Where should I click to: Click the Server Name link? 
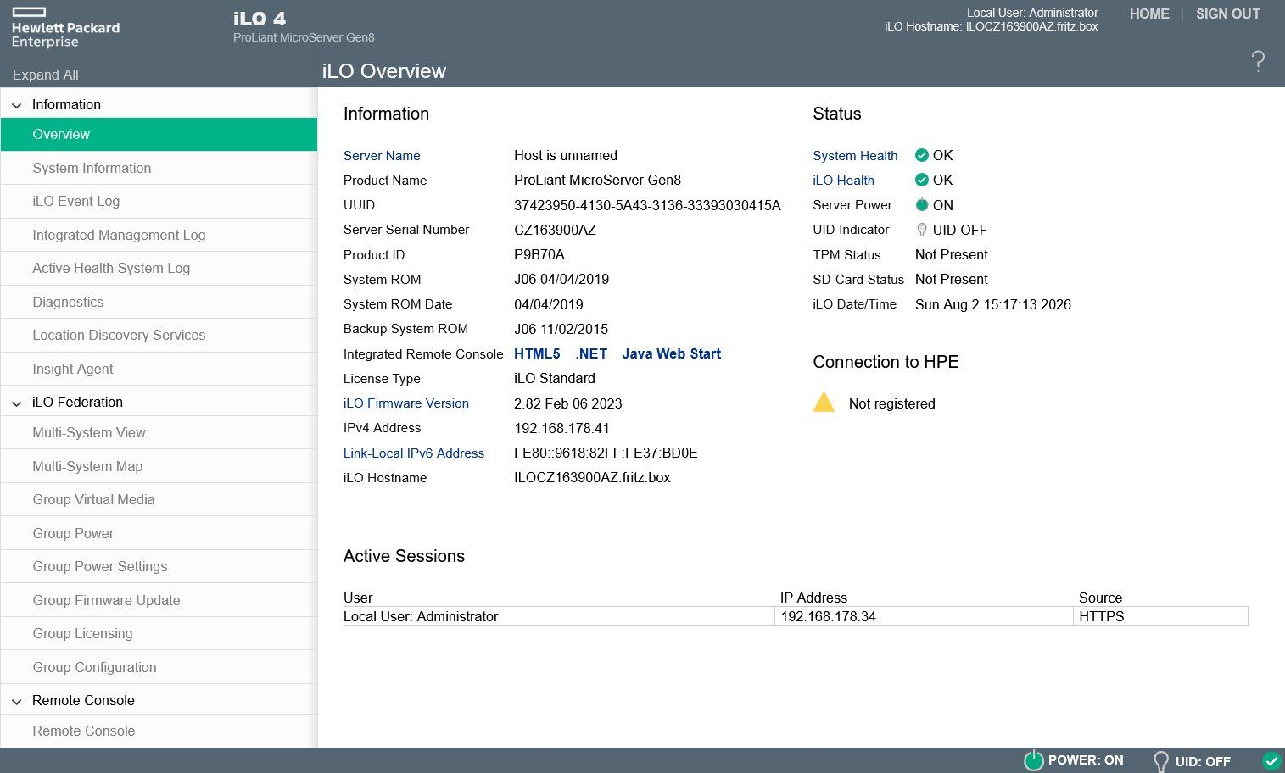click(382, 155)
